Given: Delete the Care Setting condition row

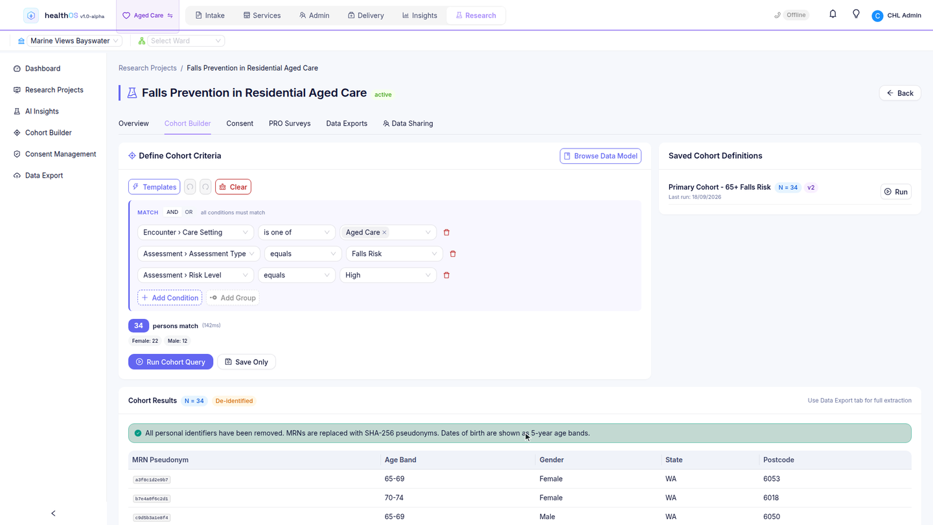Looking at the screenshot, I should [446, 232].
